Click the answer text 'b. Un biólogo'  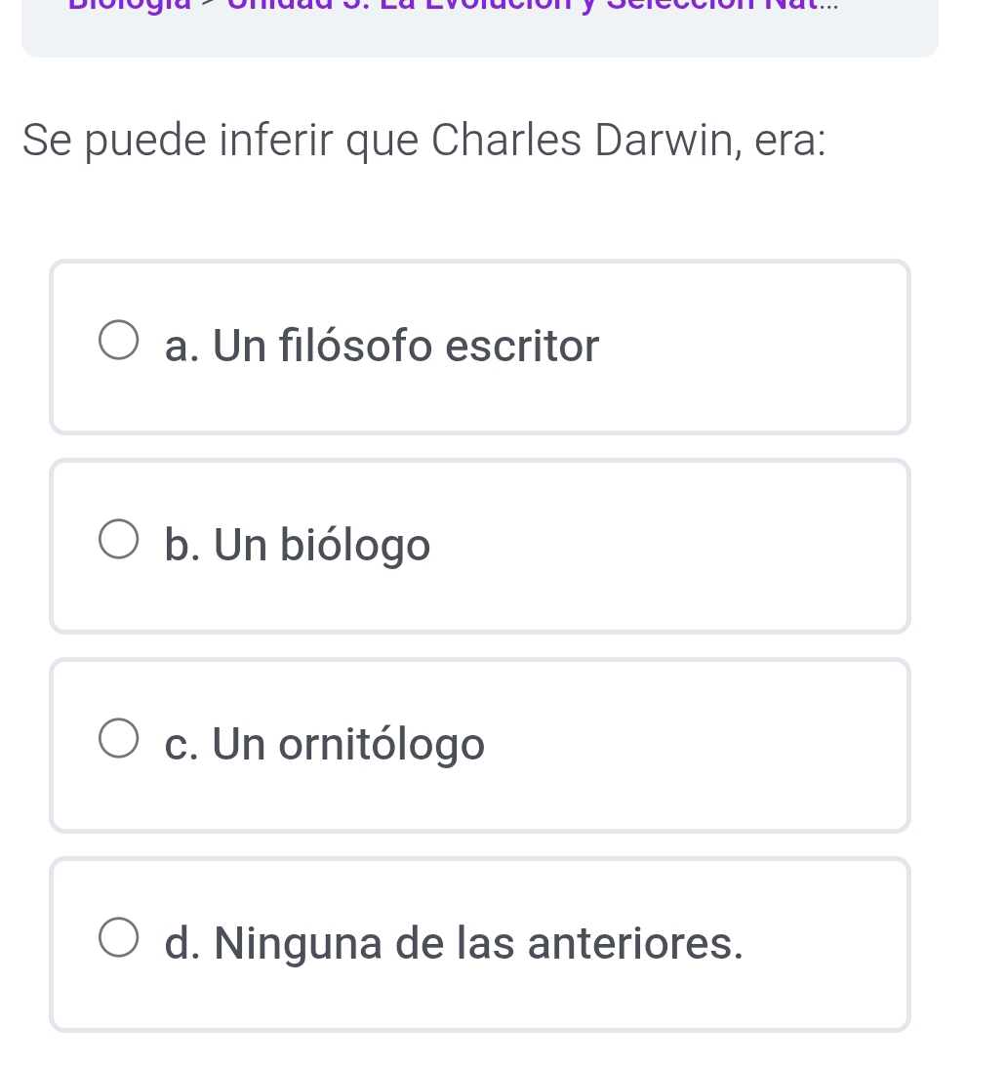[297, 545]
